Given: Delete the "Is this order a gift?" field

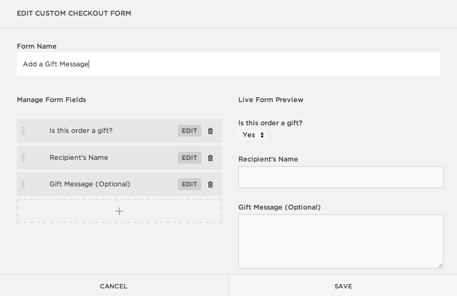Looking at the screenshot, I should [211, 131].
